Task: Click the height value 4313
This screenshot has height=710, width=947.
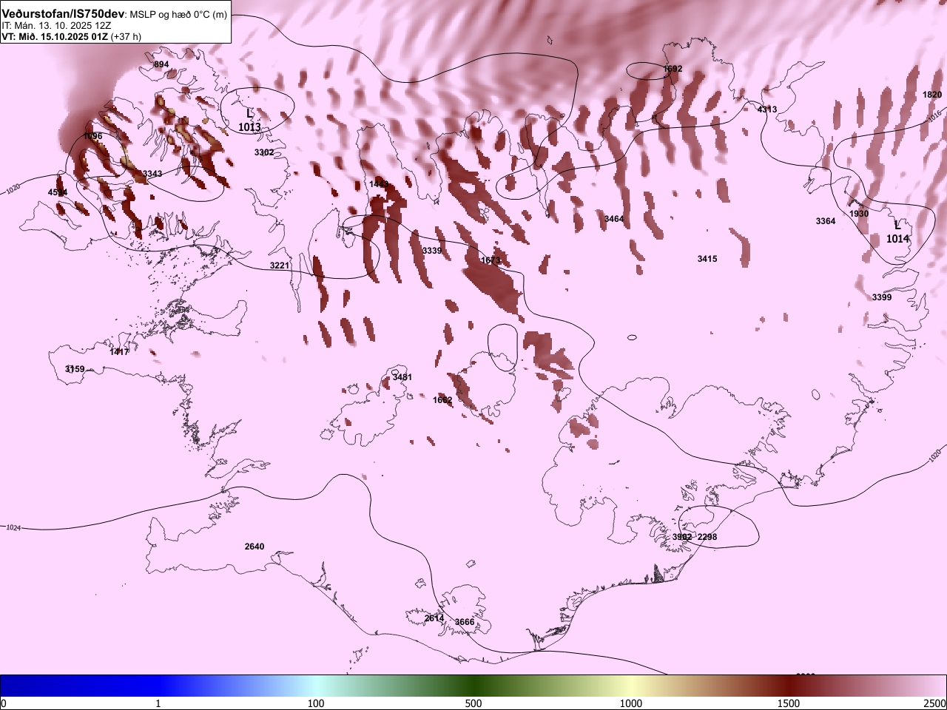Action: (767, 109)
